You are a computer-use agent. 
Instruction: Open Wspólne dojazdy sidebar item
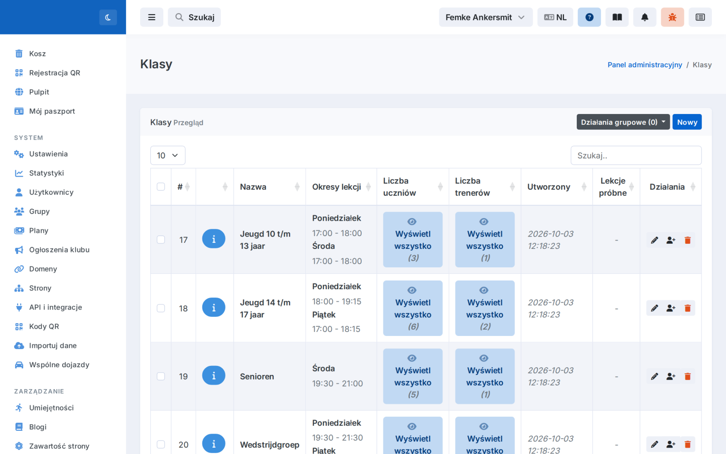click(x=59, y=365)
